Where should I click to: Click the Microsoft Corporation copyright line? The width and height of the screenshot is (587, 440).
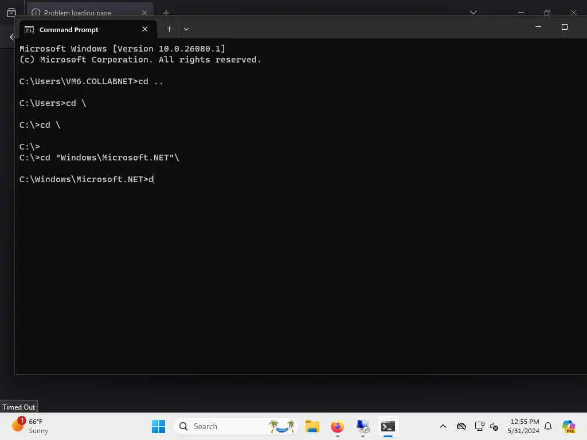coord(140,60)
